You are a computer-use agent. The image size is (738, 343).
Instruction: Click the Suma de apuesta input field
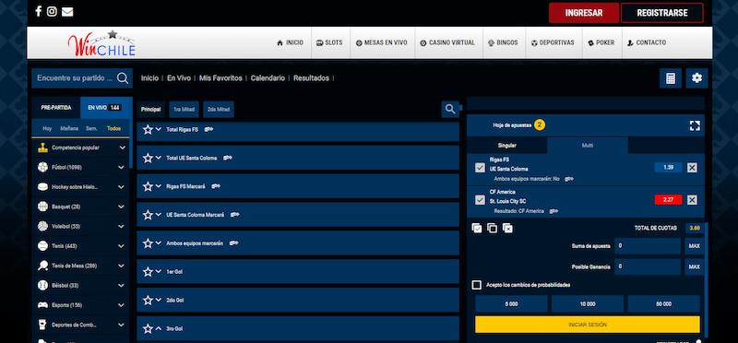pos(648,246)
